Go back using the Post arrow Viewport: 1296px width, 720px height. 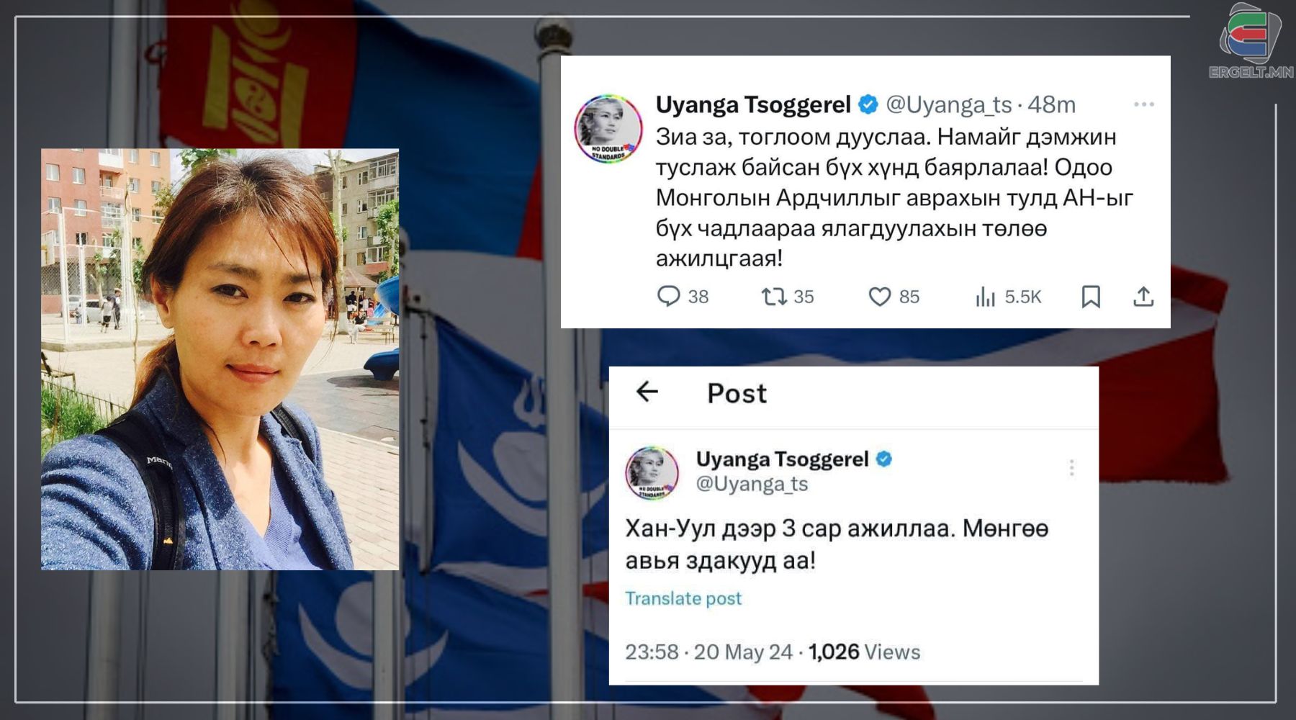click(647, 392)
